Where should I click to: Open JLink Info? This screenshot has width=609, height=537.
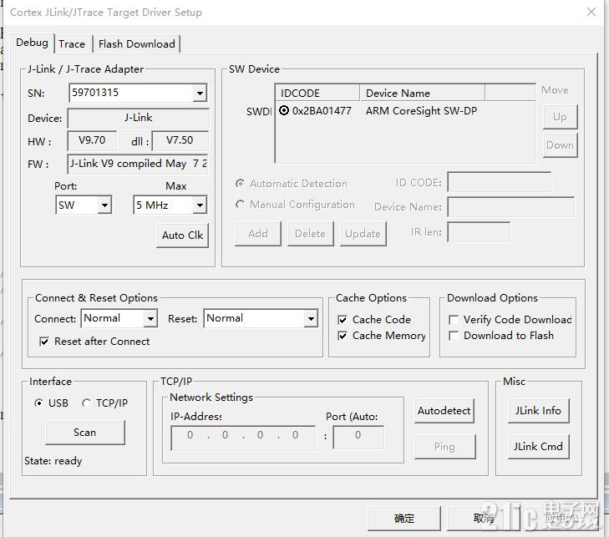(x=539, y=411)
